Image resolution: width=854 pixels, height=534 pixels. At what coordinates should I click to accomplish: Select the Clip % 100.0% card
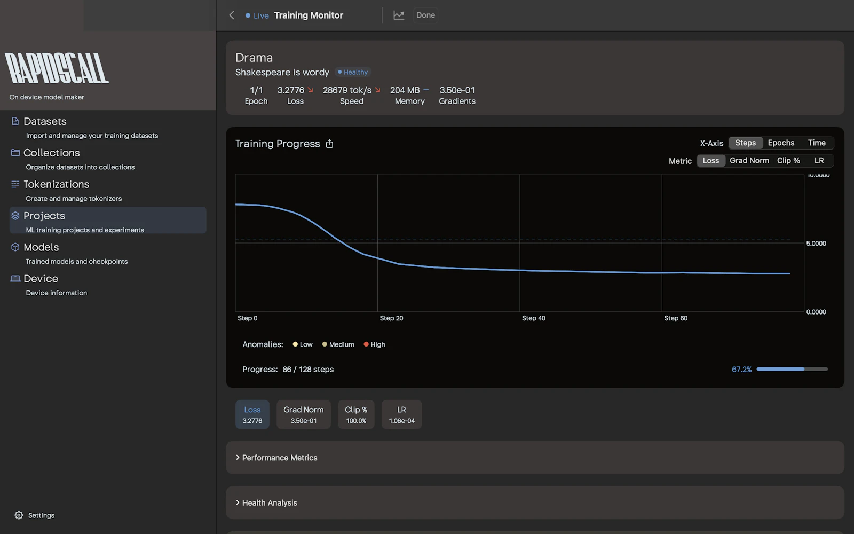click(356, 414)
